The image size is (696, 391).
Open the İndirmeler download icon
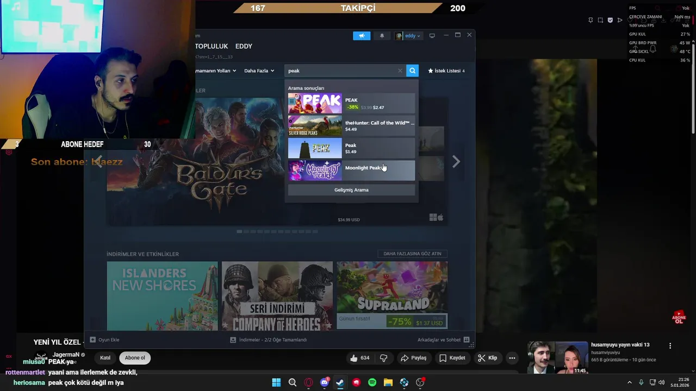233,340
